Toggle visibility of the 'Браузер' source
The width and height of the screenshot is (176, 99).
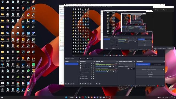(91, 66)
